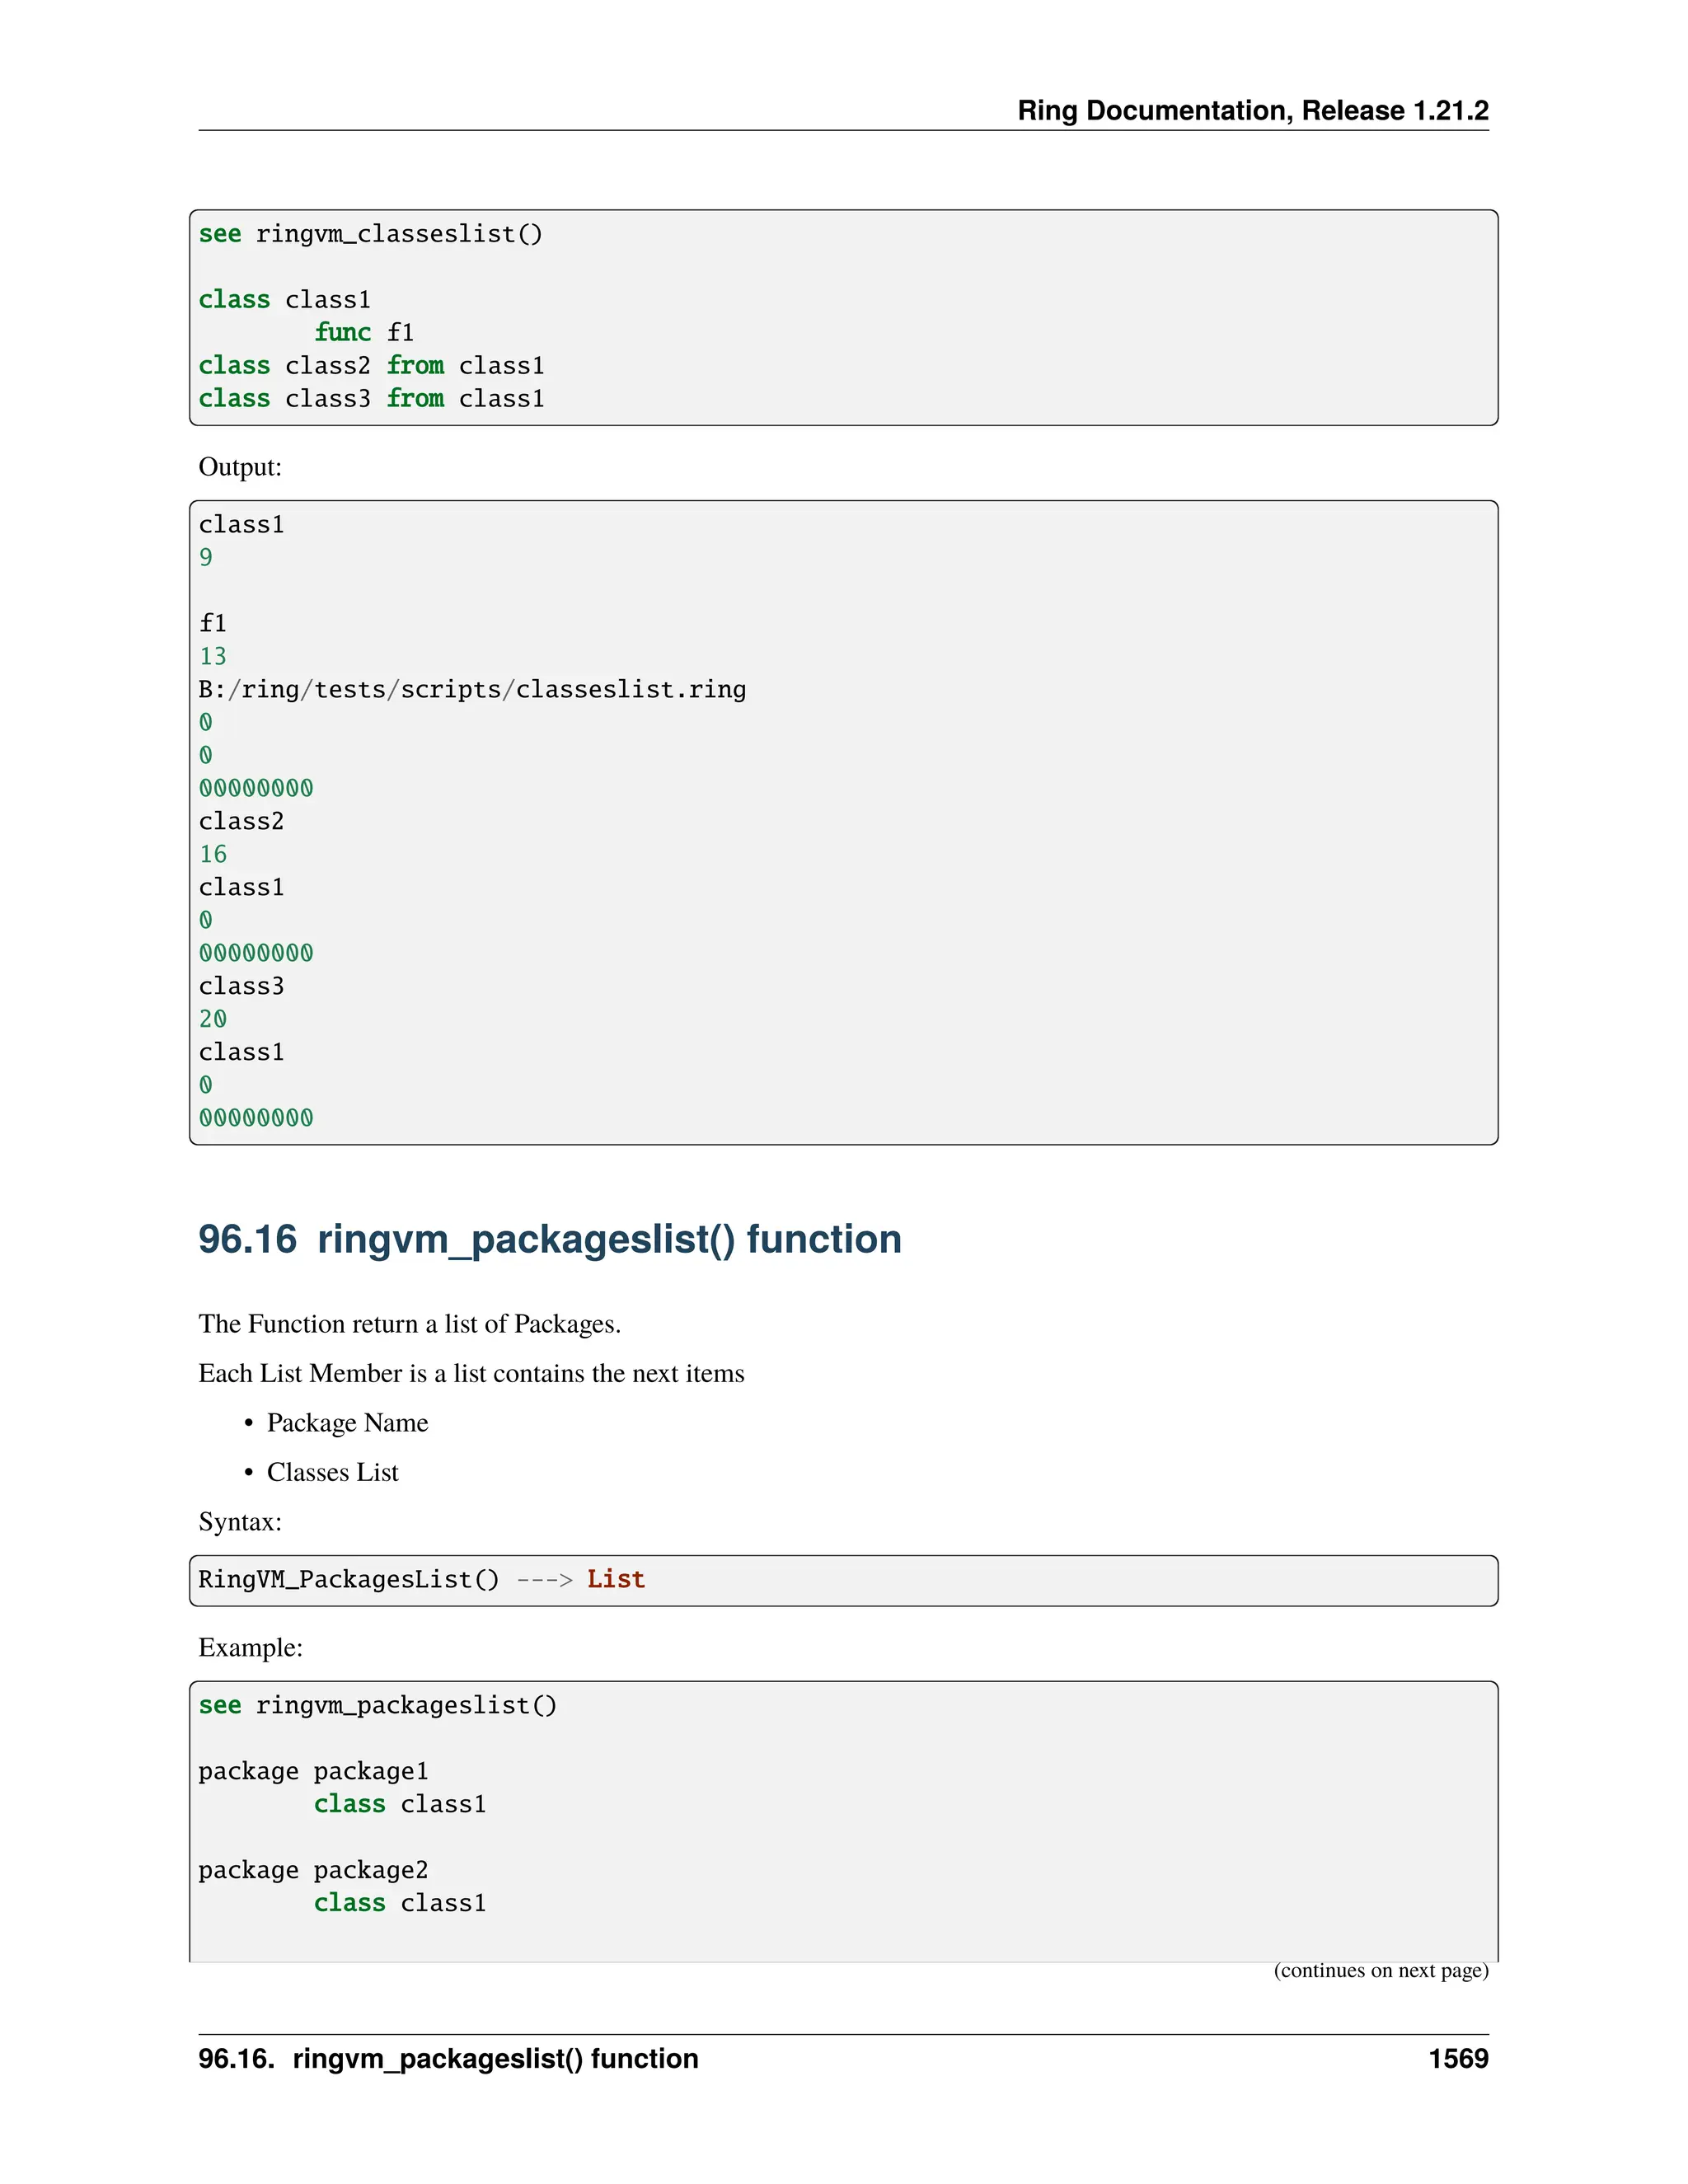
Task: Click the 'List' return type in syntax box
Action: 615,1579
